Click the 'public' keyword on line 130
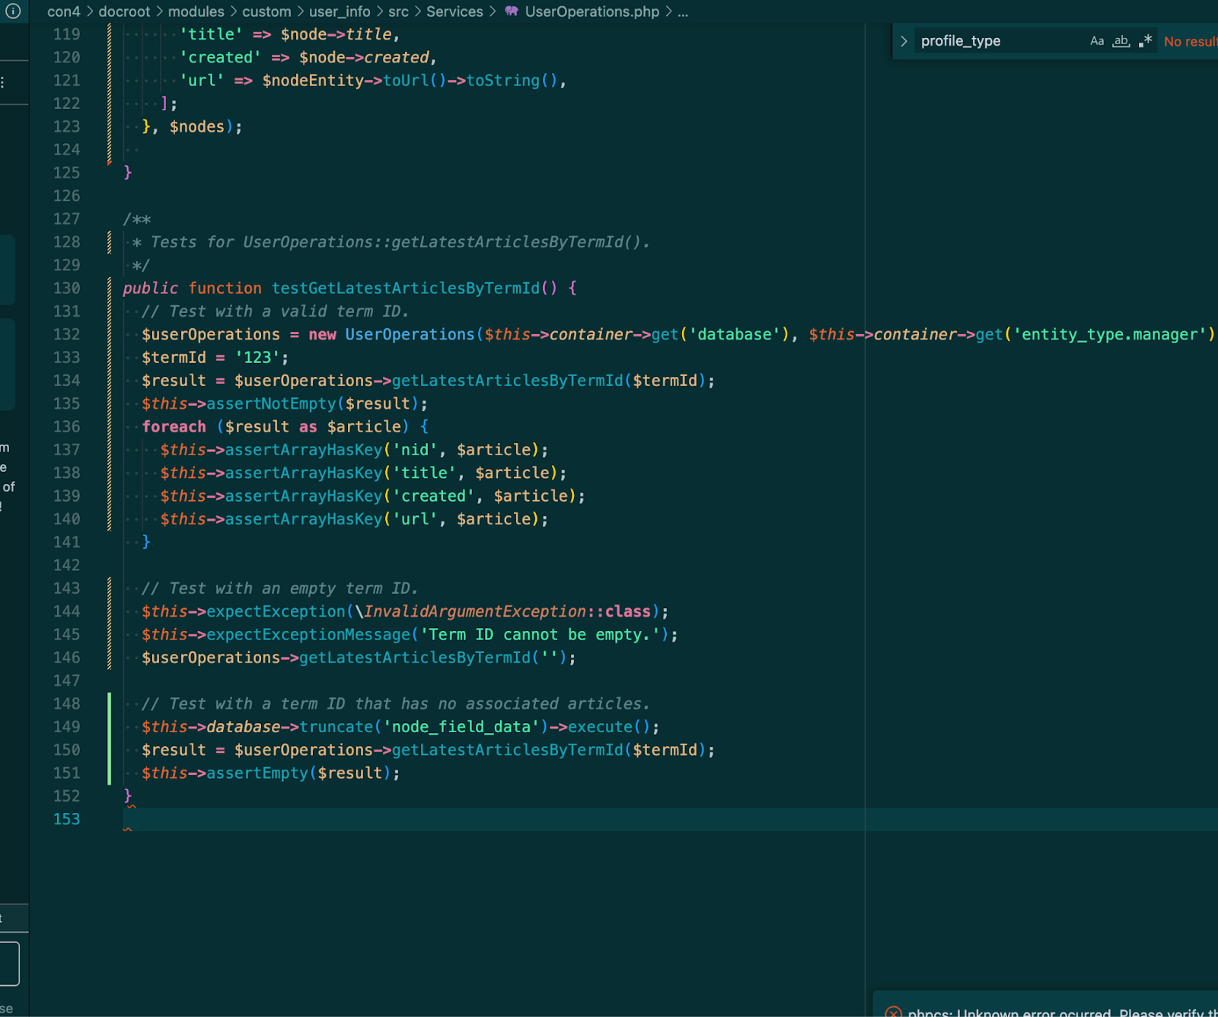This screenshot has height=1017, width=1218. [151, 289]
